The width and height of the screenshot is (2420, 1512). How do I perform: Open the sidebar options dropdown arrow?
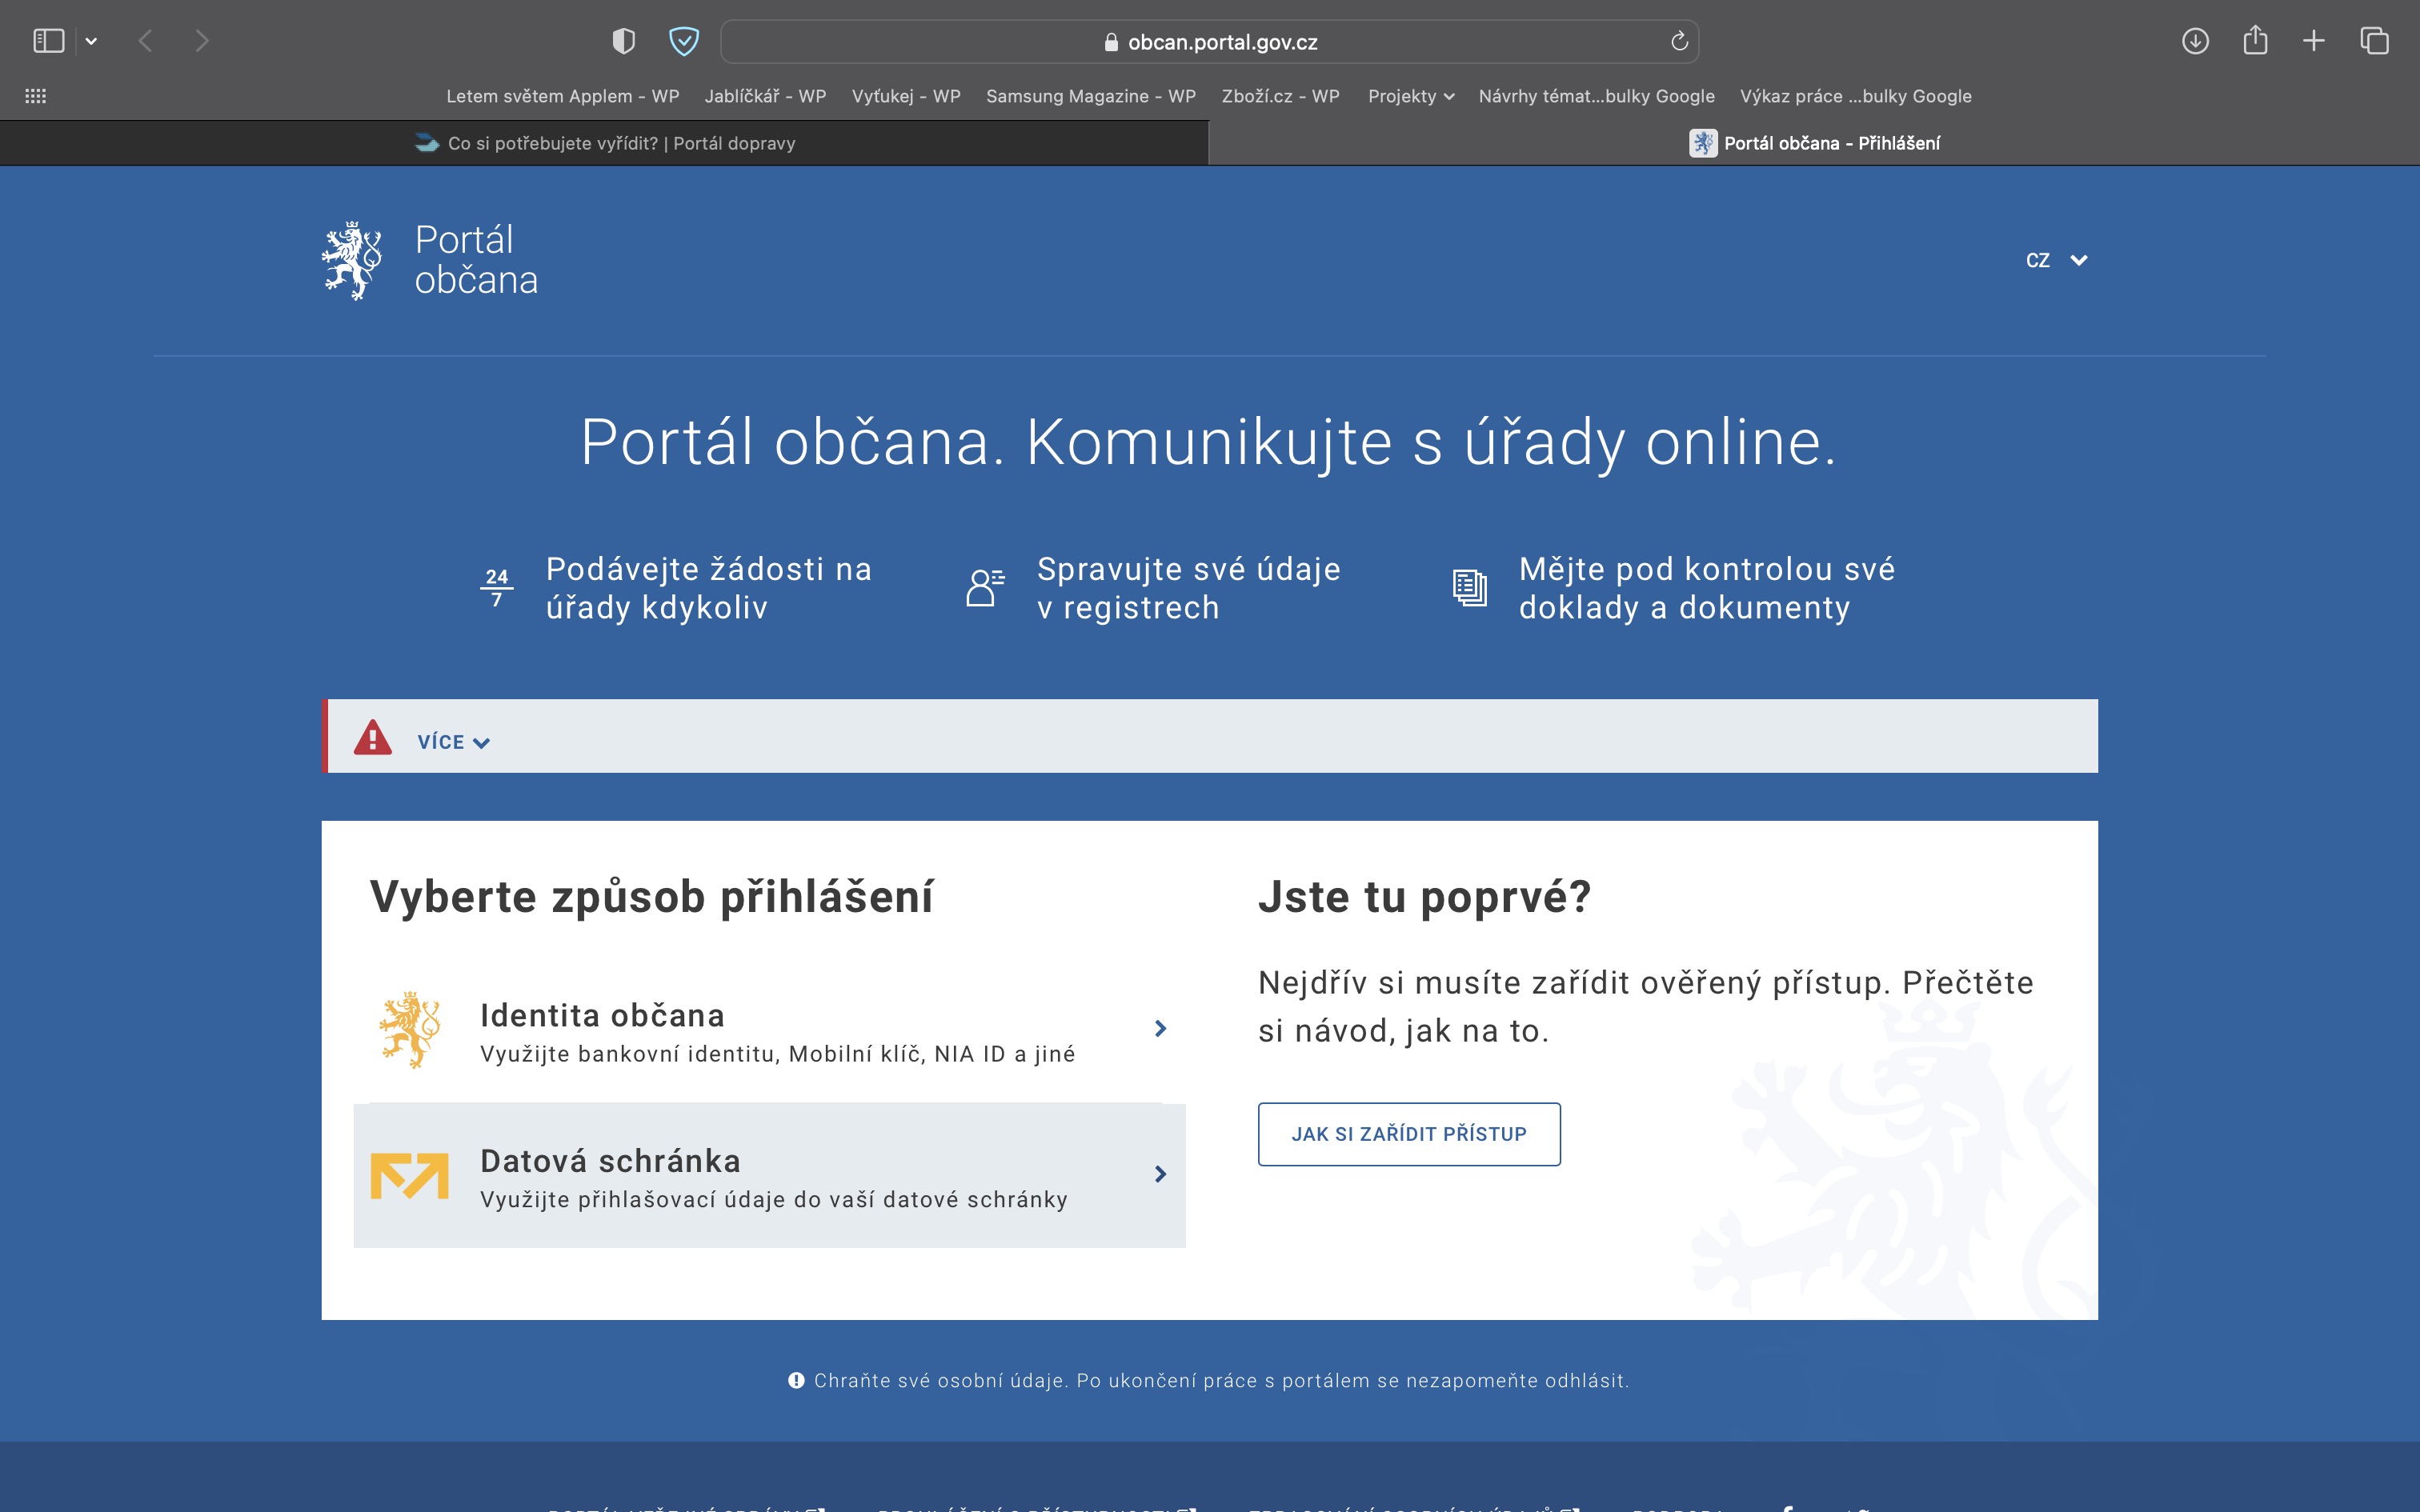tap(91, 41)
